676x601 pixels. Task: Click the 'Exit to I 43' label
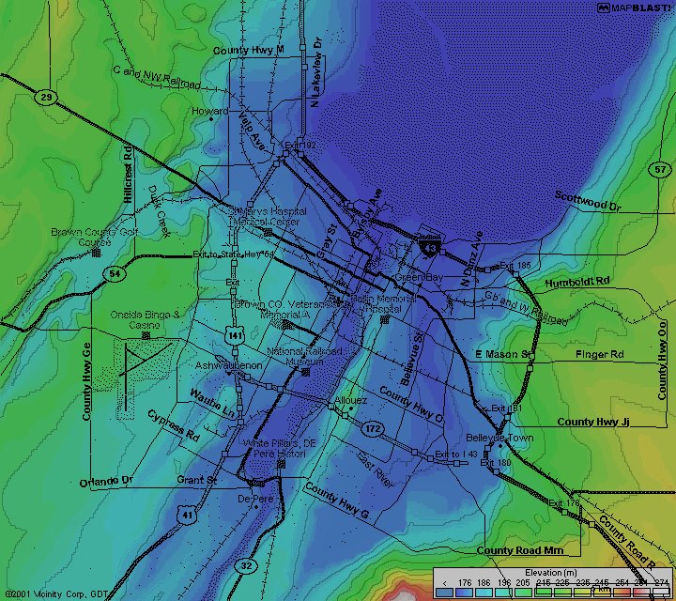pyautogui.click(x=456, y=454)
